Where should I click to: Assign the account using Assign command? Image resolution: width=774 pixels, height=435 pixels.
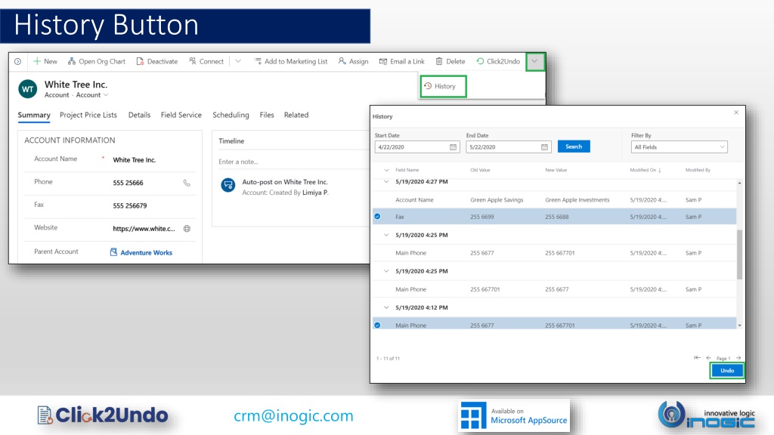tap(354, 62)
